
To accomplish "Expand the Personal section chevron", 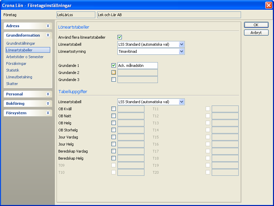I will pos(48,94).
